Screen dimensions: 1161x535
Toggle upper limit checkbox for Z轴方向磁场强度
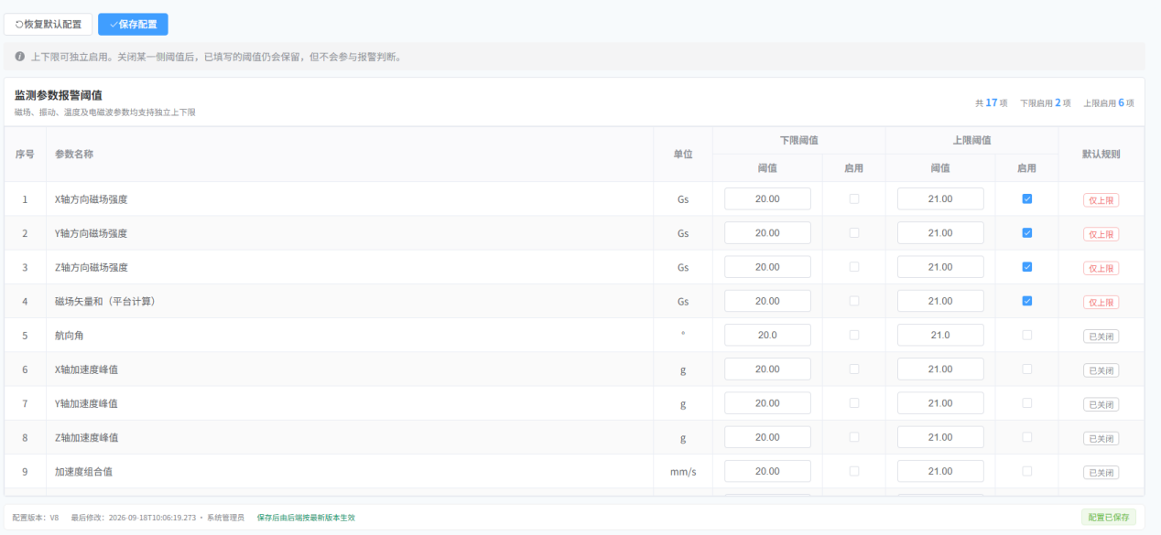[x=1026, y=267]
